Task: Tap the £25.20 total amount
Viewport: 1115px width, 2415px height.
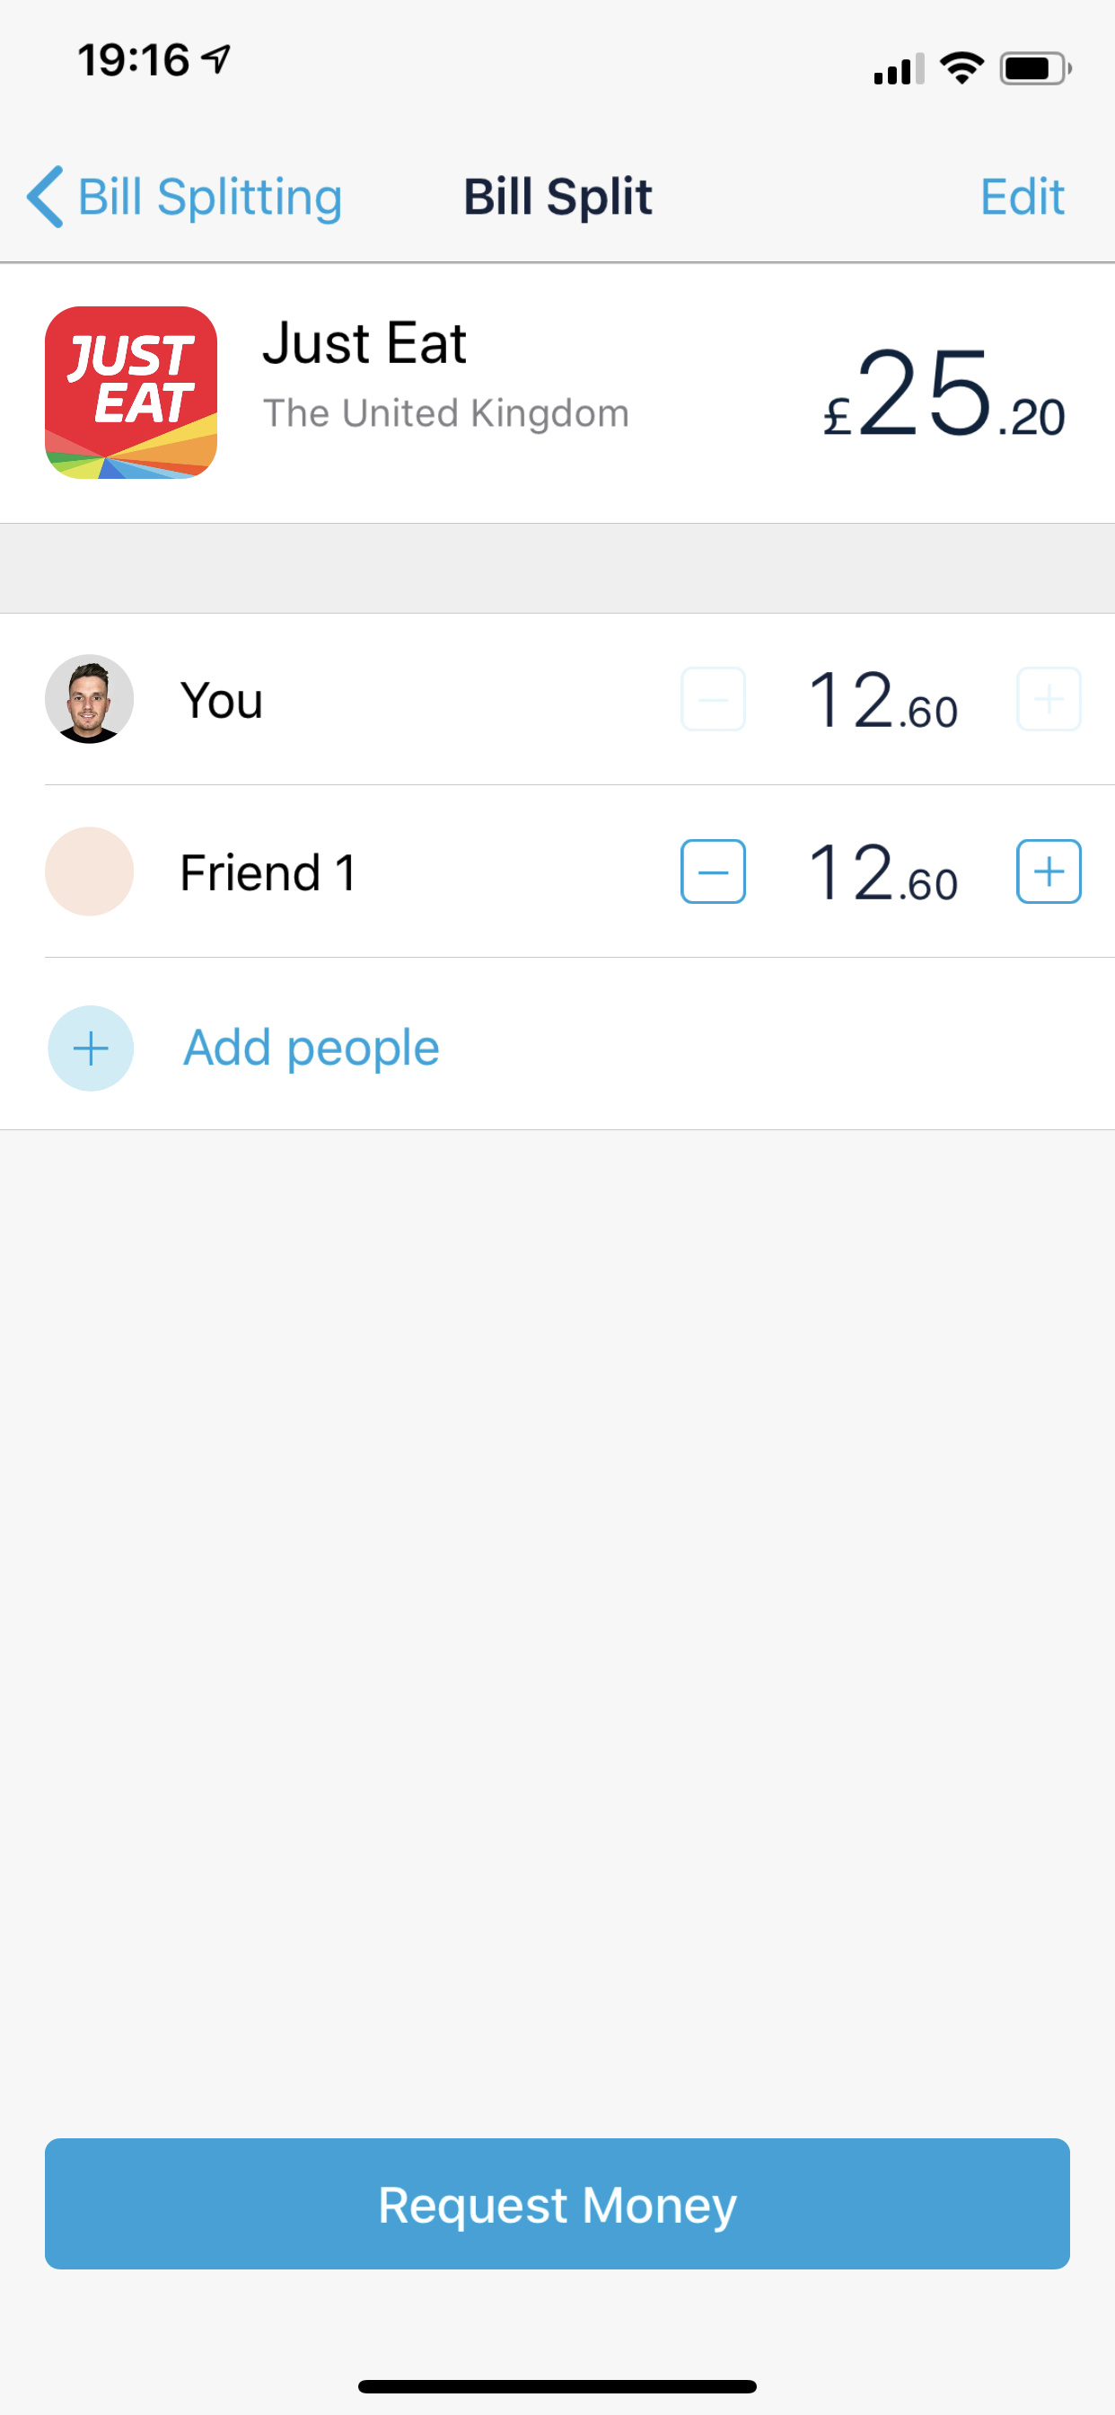Action: pyautogui.click(x=944, y=394)
